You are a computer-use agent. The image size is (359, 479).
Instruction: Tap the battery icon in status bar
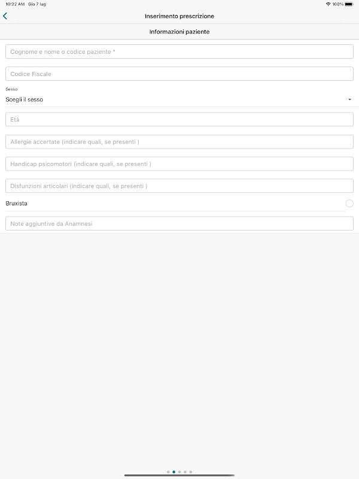(x=349, y=4)
